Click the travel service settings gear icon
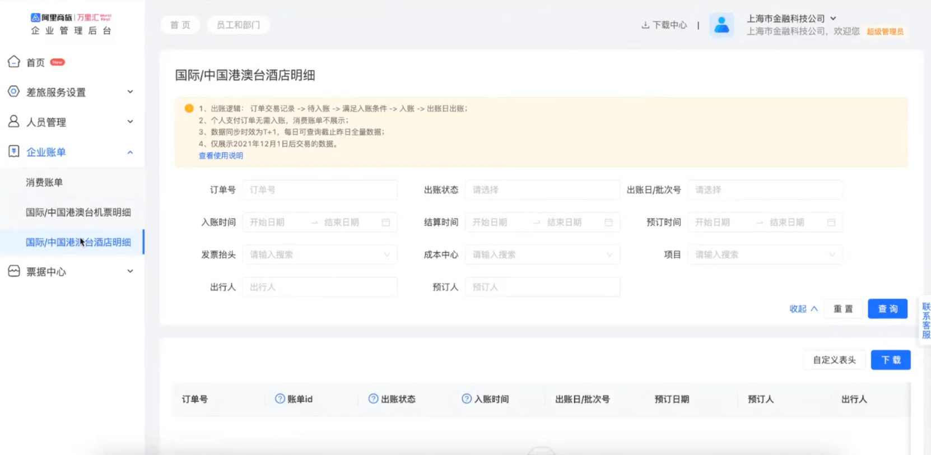 point(14,91)
